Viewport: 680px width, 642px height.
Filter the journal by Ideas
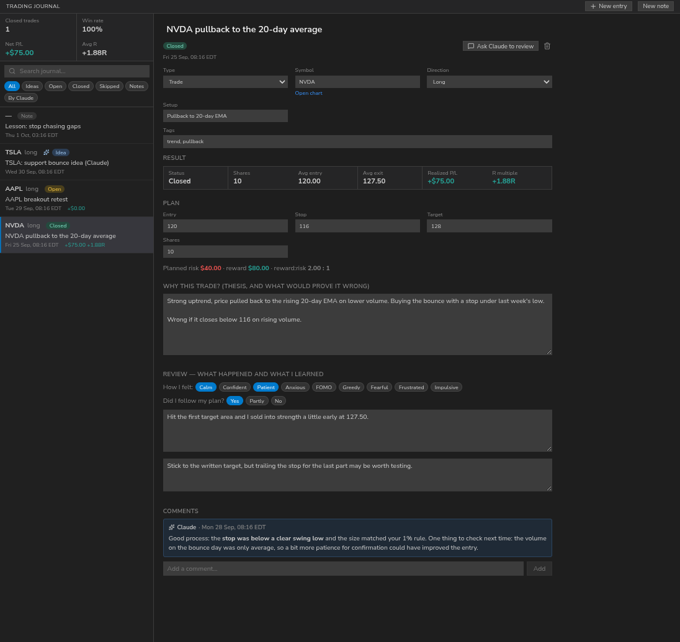tap(32, 86)
